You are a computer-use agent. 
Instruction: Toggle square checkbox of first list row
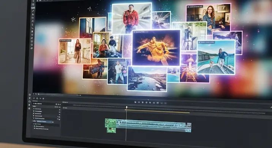[34, 109]
